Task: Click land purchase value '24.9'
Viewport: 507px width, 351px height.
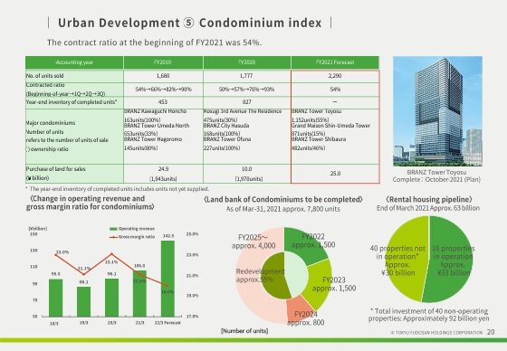Action: (163, 169)
